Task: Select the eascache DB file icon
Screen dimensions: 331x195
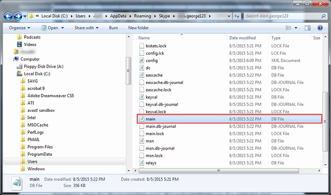Action: pyautogui.click(x=142, y=75)
